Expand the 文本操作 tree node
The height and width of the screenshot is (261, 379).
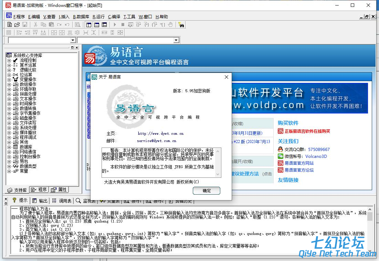point(9,99)
